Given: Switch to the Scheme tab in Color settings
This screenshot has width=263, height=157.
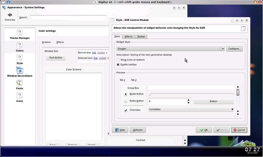Looking at the screenshot, I should [46, 42].
